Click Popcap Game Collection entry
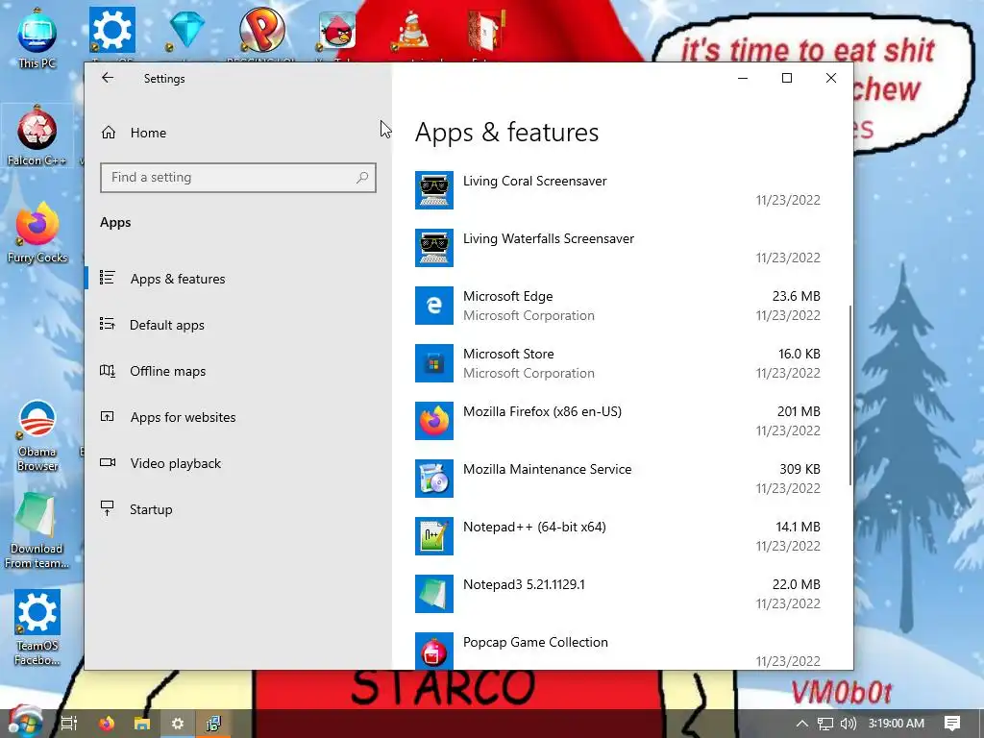 coord(535,643)
